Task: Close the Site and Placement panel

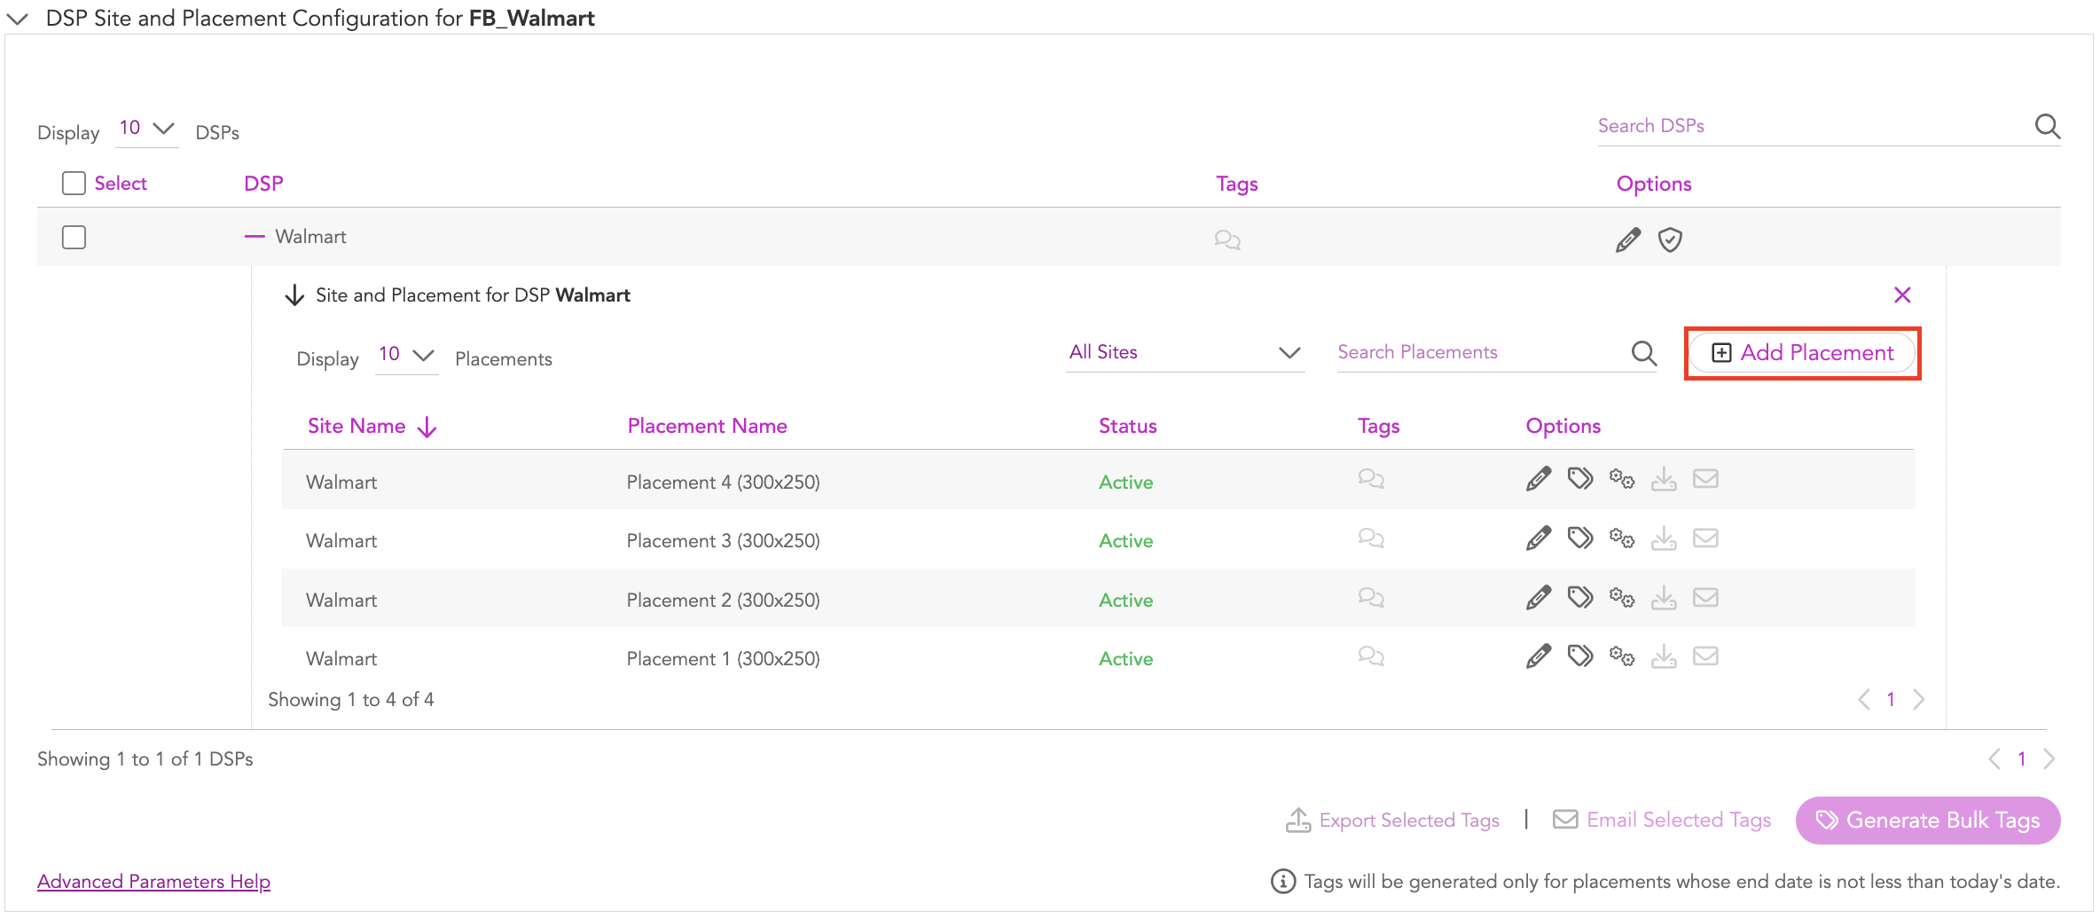Action: pos(1902,295)
